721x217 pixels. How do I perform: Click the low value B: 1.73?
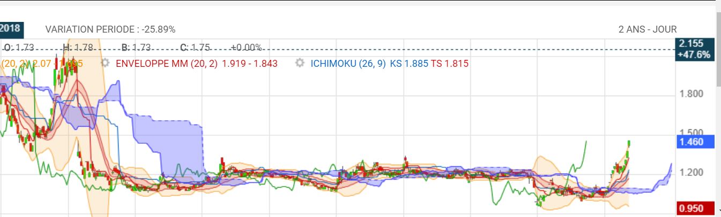(136, 48)
